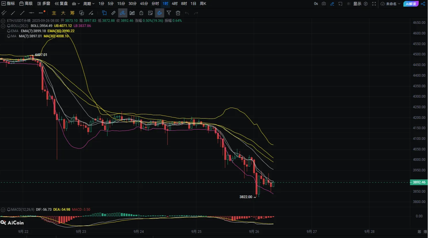This screenshot has height=238, width=428.
Task: Enter fullscreen chart mode
Action: point(374,4)
